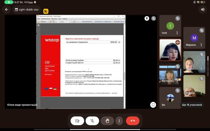This screenshot has width=210, height=131.
Task: Show the 18 more participants
Action: coord(192,105)
